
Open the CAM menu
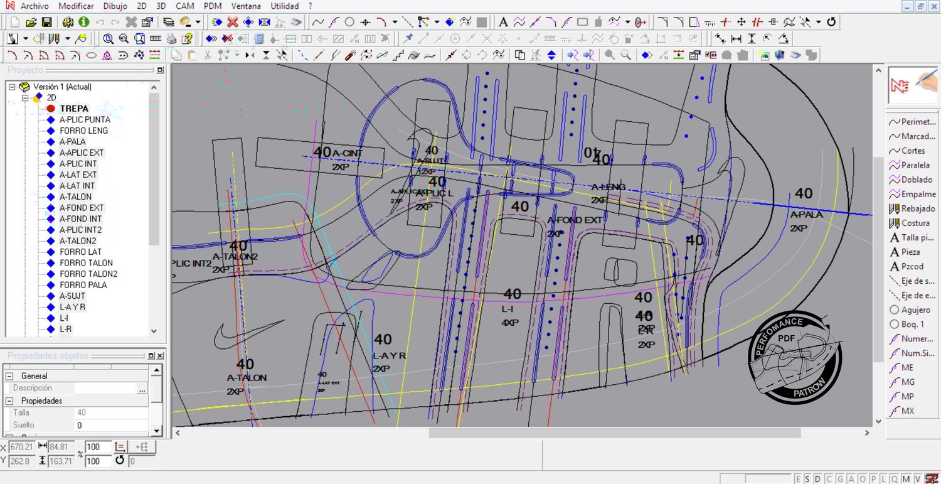pos(184,6)
